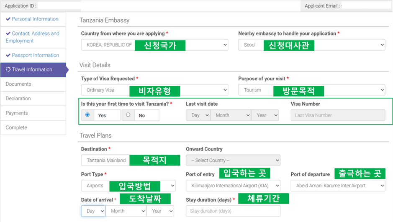
Task: Select the Travel Information step
Action: (x=33, y=69)
